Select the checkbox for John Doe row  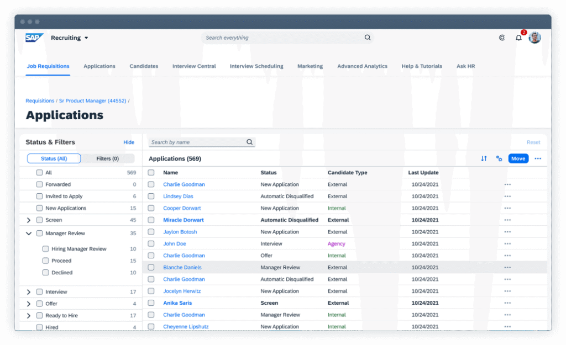151,244
